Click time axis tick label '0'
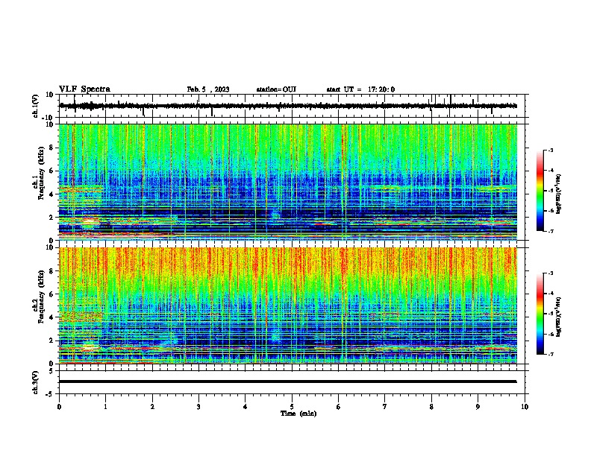Viewport: 591px width, 456px height. [x=59, y=407]
